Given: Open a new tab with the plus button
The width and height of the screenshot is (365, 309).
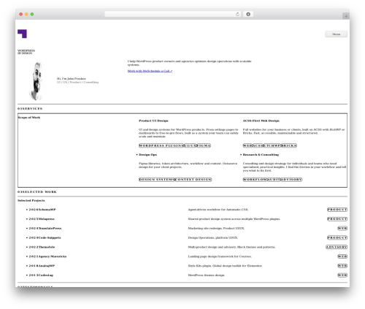Looking at the screenshot, I should click(346, 16).
